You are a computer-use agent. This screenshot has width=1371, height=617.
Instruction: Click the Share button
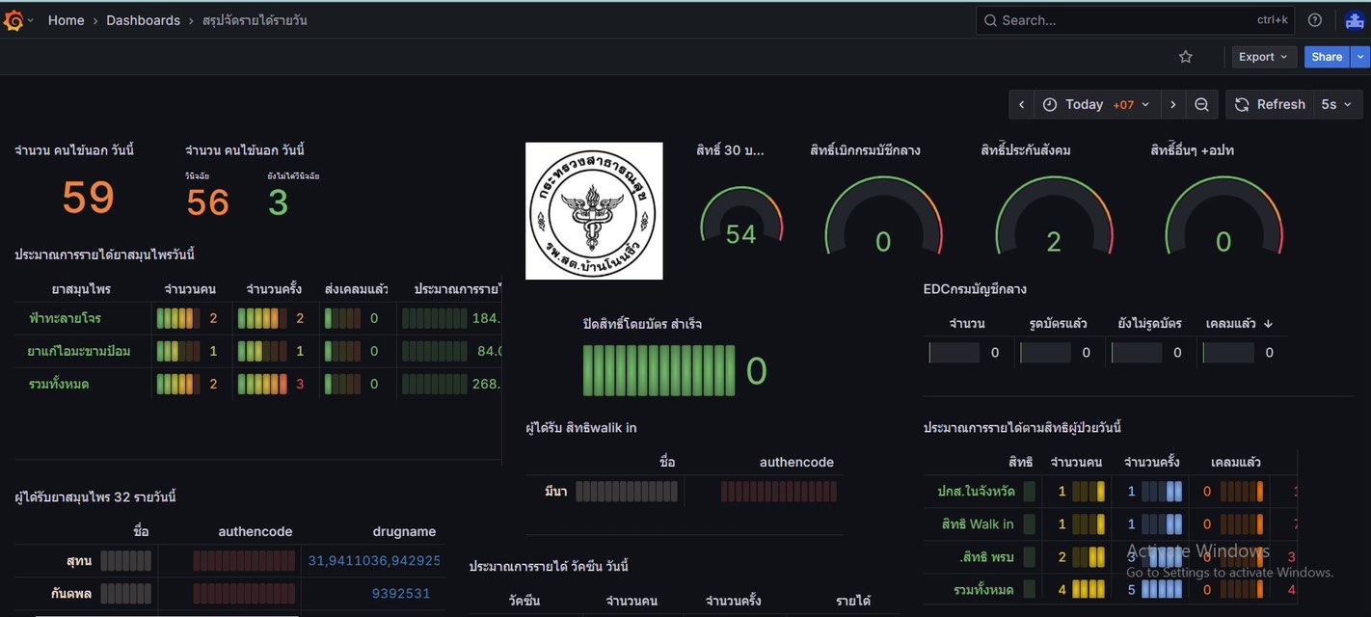click(x=1326, y=57)
